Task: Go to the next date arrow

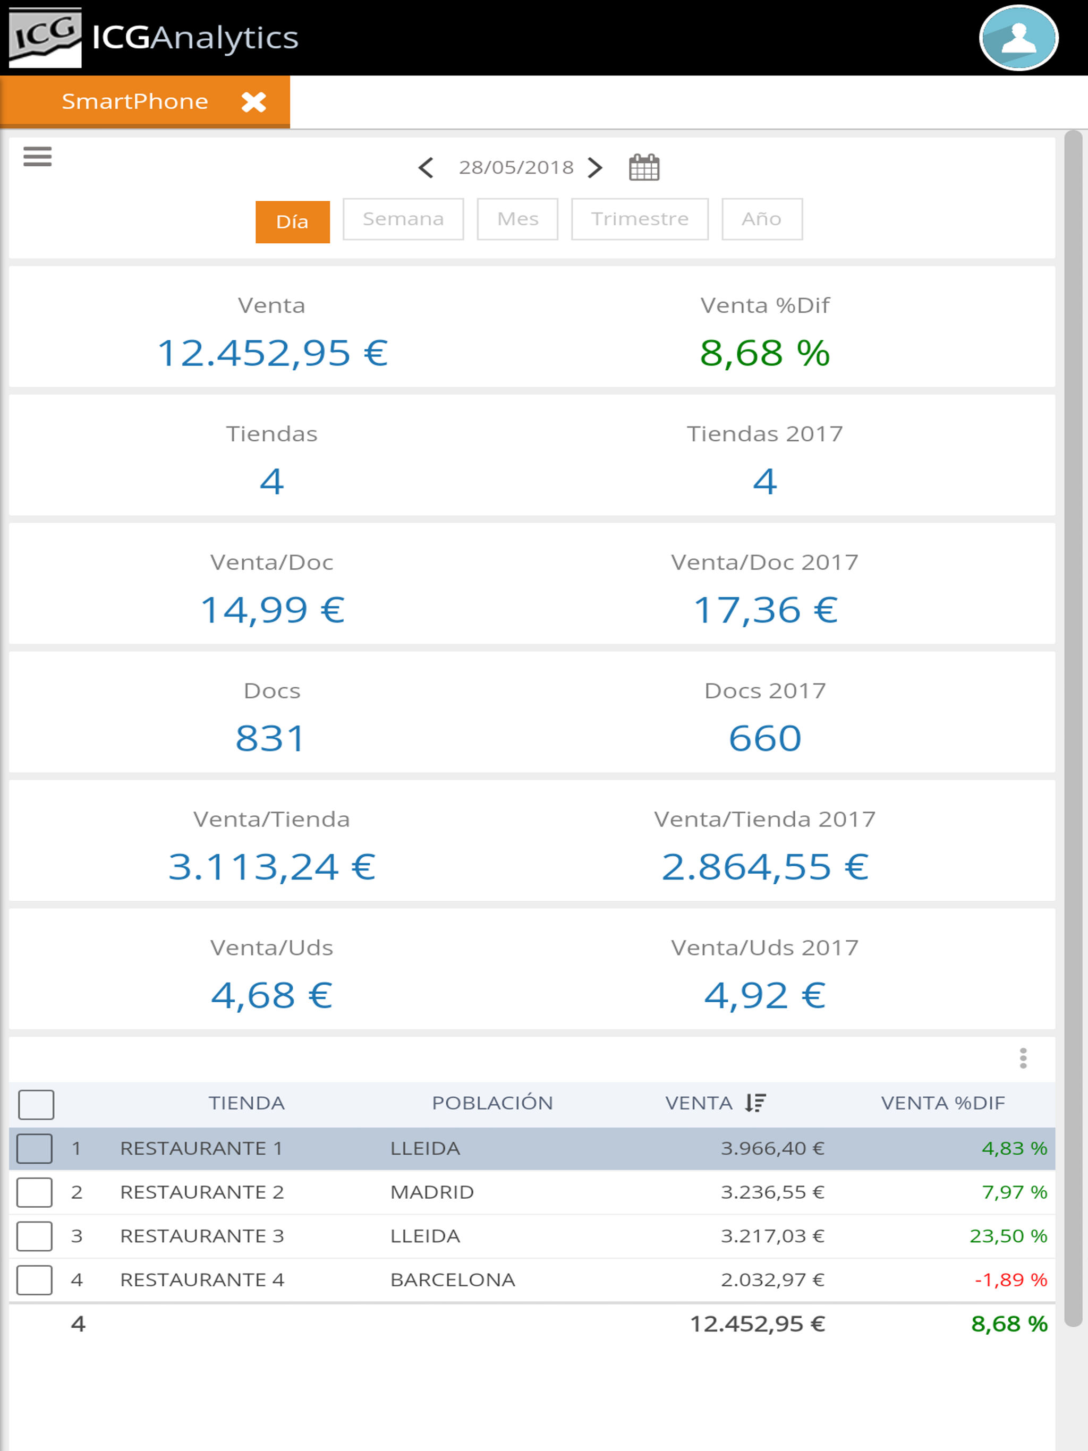Action: click(x=595, y=168)
